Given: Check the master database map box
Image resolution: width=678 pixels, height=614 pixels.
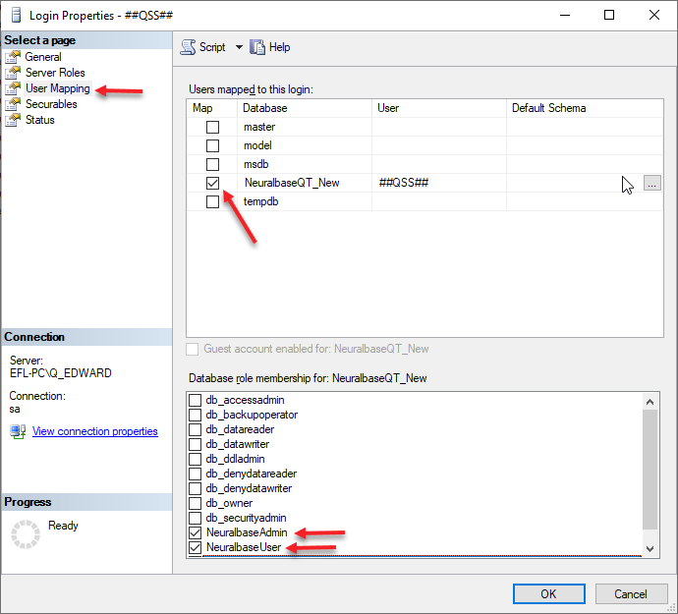Looking at the screenshot, I should pos(212,127).
